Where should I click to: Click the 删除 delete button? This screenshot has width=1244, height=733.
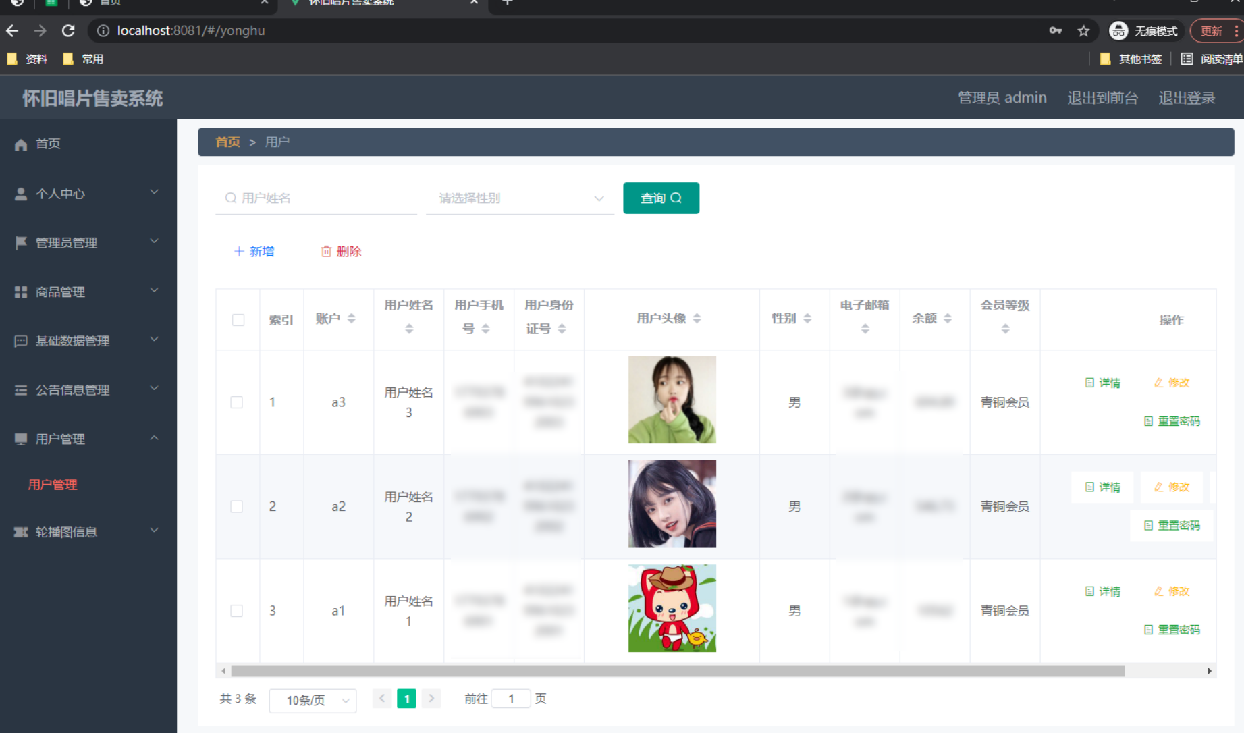(342, 252)
